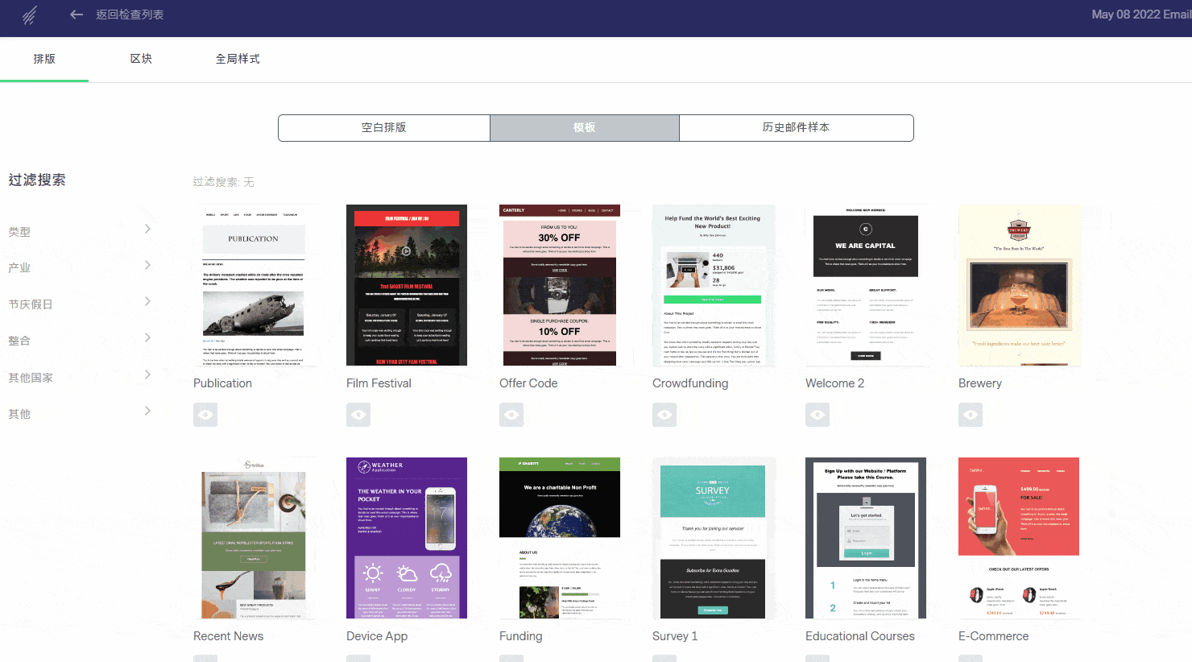This screenshot has width=1192, height=662.
Task: Preview the Film Festival template via eye icon
Action: pyautogui.click(x=358, y=415)
